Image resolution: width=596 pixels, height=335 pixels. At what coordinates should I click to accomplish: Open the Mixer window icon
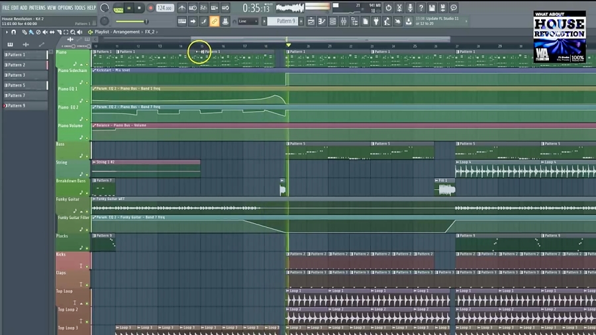343,21
